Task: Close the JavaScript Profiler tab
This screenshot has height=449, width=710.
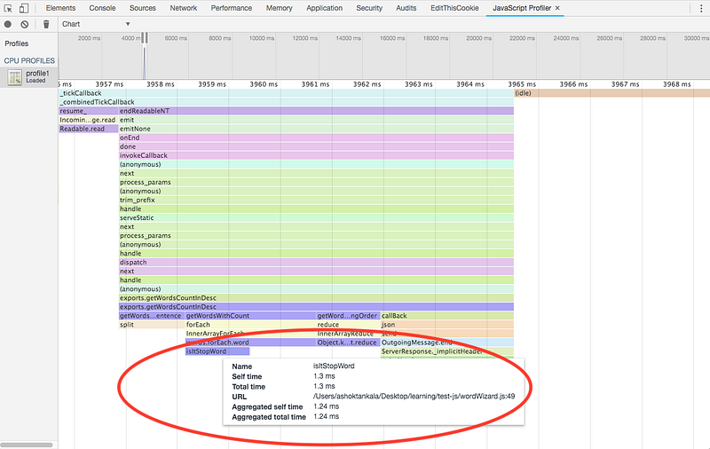Action: [557, 8]
